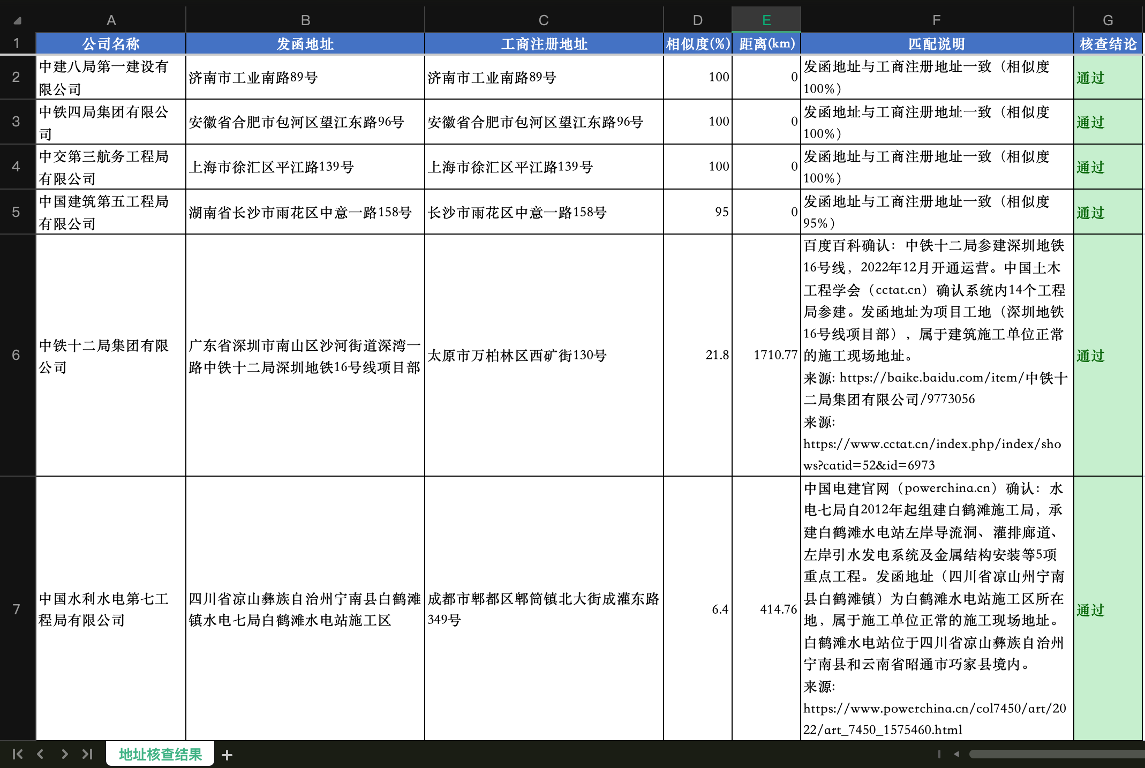Select distance cell 1710.77
Image resolution: width=1145 pixels, height=768 pixels.
coord(766,356)
